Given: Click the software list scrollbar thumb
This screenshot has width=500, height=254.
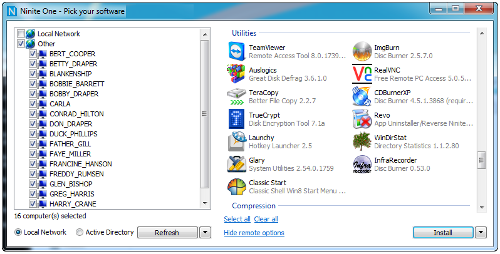Looking at the screenshot, I should pyautogui.click(x=481, y=160).
